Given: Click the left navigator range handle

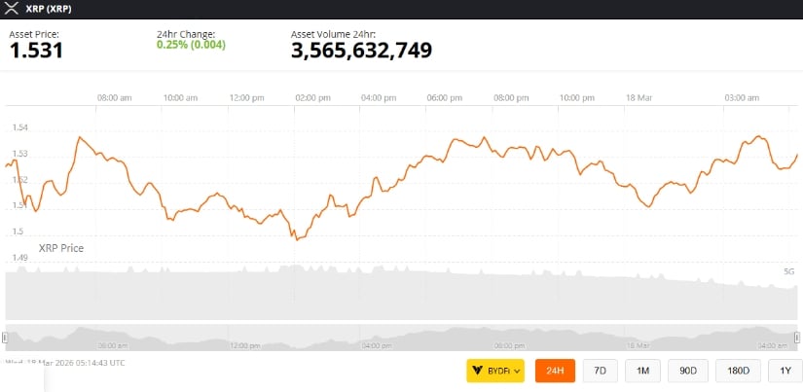Looking at the screenshot, I should pyautogui.click(x=5, y=337).
